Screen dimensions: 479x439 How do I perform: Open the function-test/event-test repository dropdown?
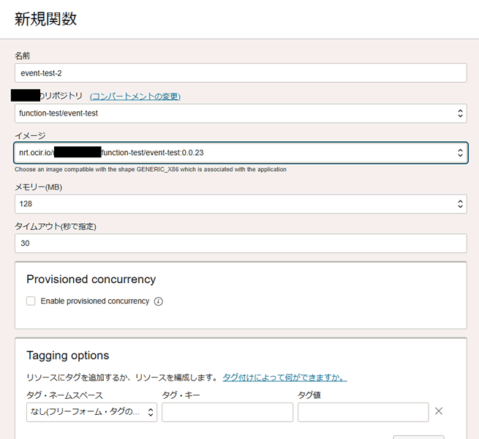(x=241, y=113)
